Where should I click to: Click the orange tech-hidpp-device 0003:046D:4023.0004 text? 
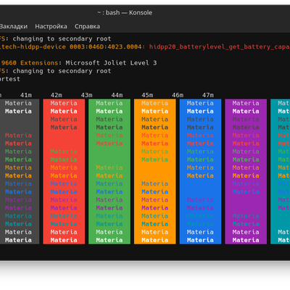71,46
